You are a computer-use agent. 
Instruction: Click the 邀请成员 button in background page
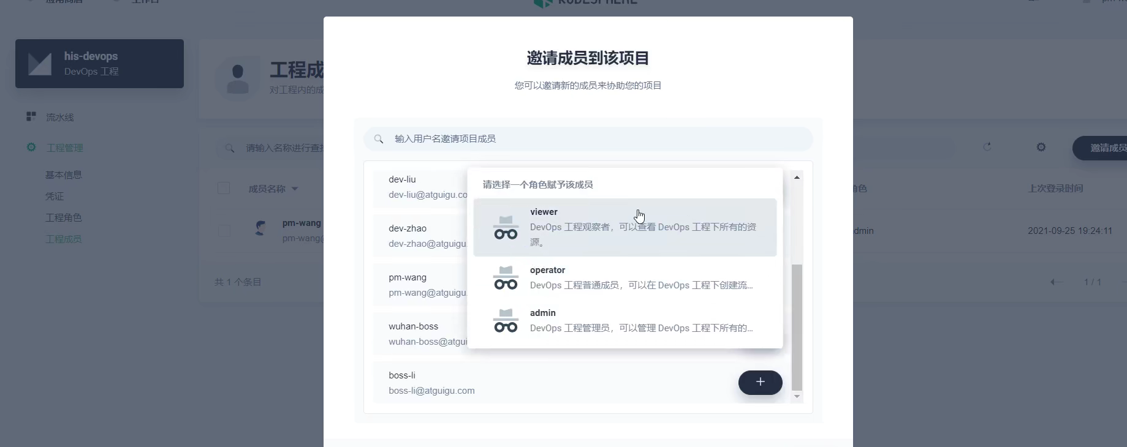1100,148
